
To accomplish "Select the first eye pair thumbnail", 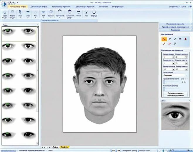I will coord(19,34).
